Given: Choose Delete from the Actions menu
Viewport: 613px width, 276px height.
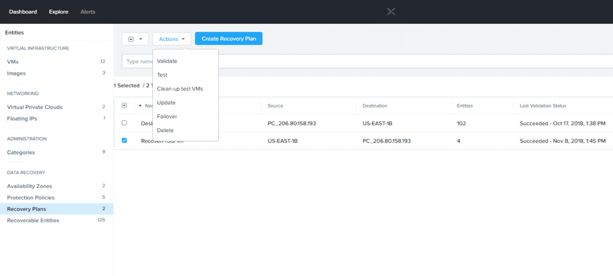Looking at the screenshot, I should click(x=165, y=130).
